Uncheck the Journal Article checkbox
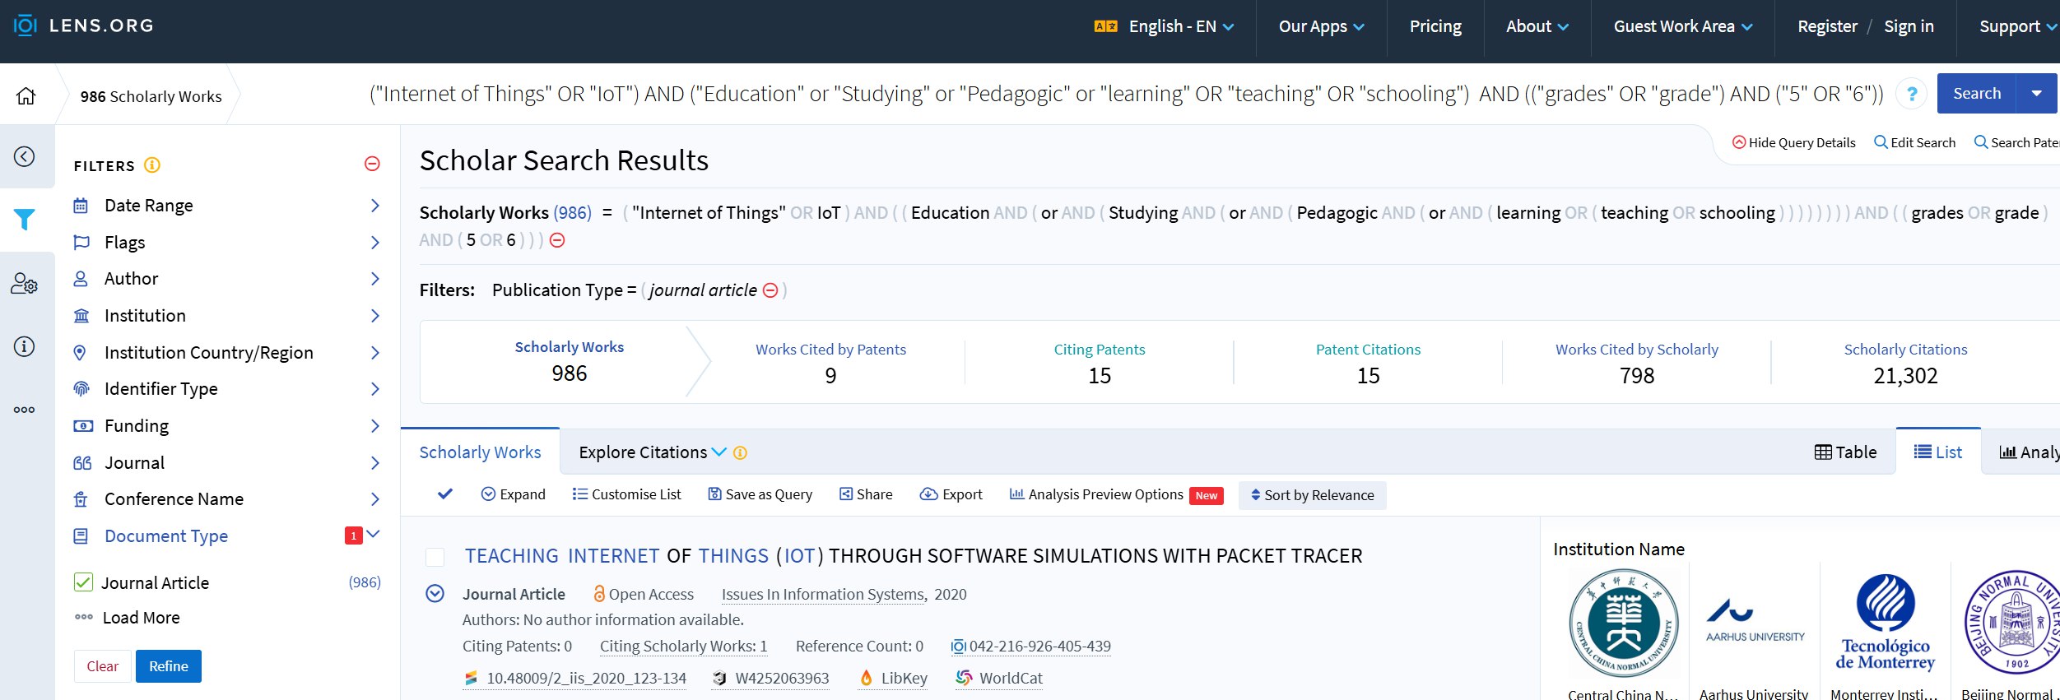Viewport: 2060px width, 700px height. point(83,582)
